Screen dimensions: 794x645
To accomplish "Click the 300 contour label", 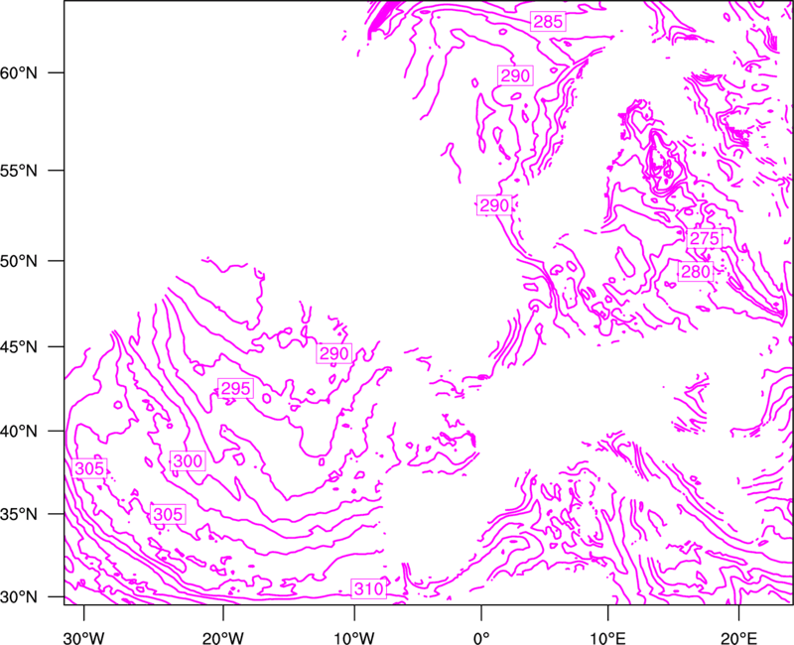I will pyautogui.click(x=188, y=461).
